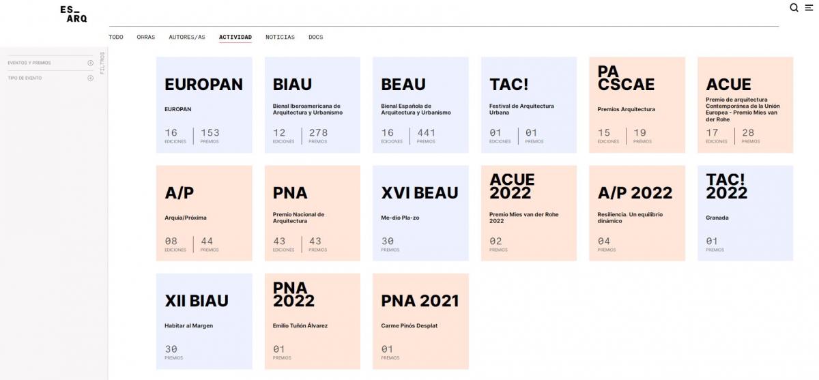This screenshot has width=819, height=380.
Task: Open the BEAU Bienal Española card
Action: click(x=420, y=105)
